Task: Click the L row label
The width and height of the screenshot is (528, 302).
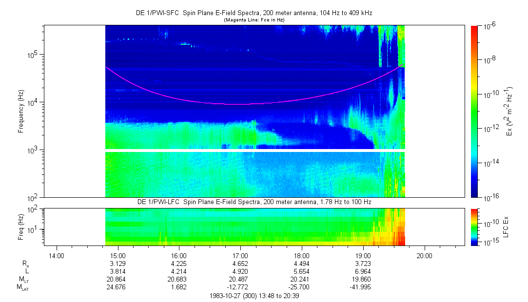Action: 27,271
